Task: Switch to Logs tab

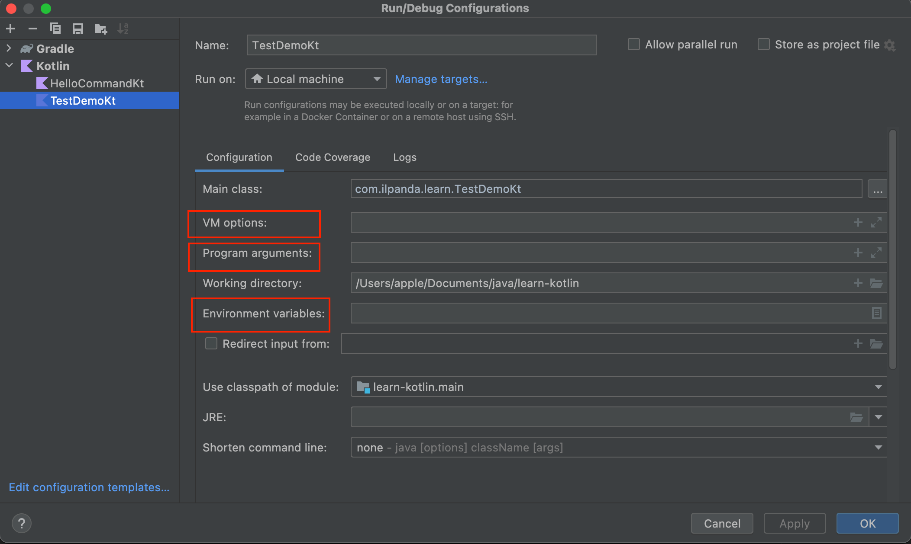Action: [x=405, y=157]
